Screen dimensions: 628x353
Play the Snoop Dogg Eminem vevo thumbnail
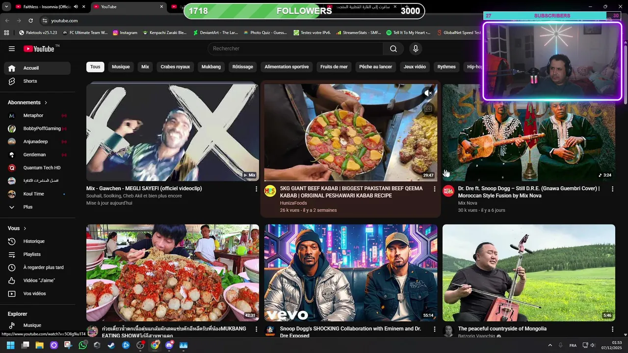click(x=351, y=273)
